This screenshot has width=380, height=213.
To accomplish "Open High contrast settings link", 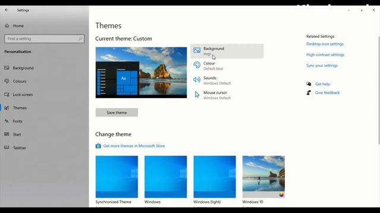I will coord(325,55).
